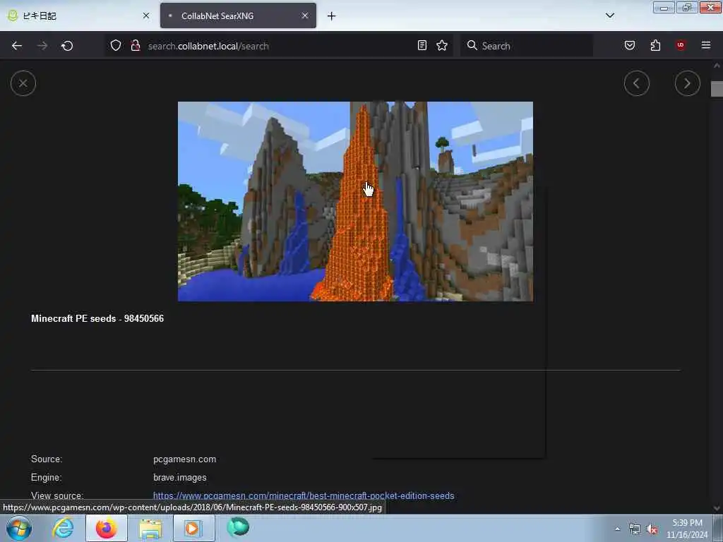This screenshot has width=723, height=542.
Task: Focus the browser Search box
Action: click(526, 46)
